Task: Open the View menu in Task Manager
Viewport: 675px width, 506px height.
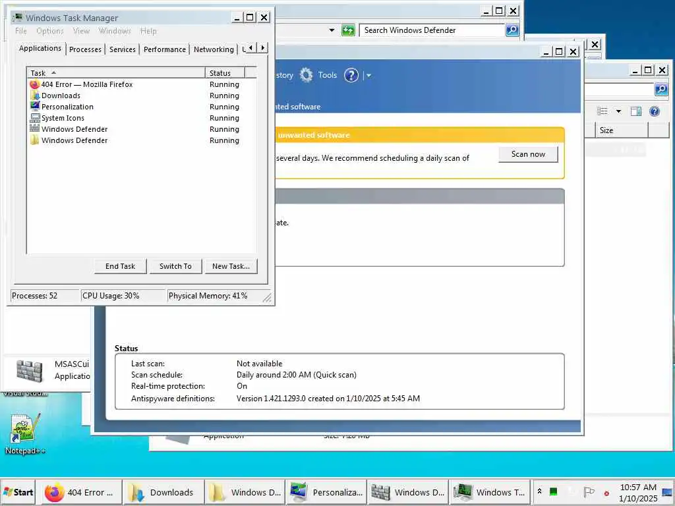Action: [x=81, y=31]
